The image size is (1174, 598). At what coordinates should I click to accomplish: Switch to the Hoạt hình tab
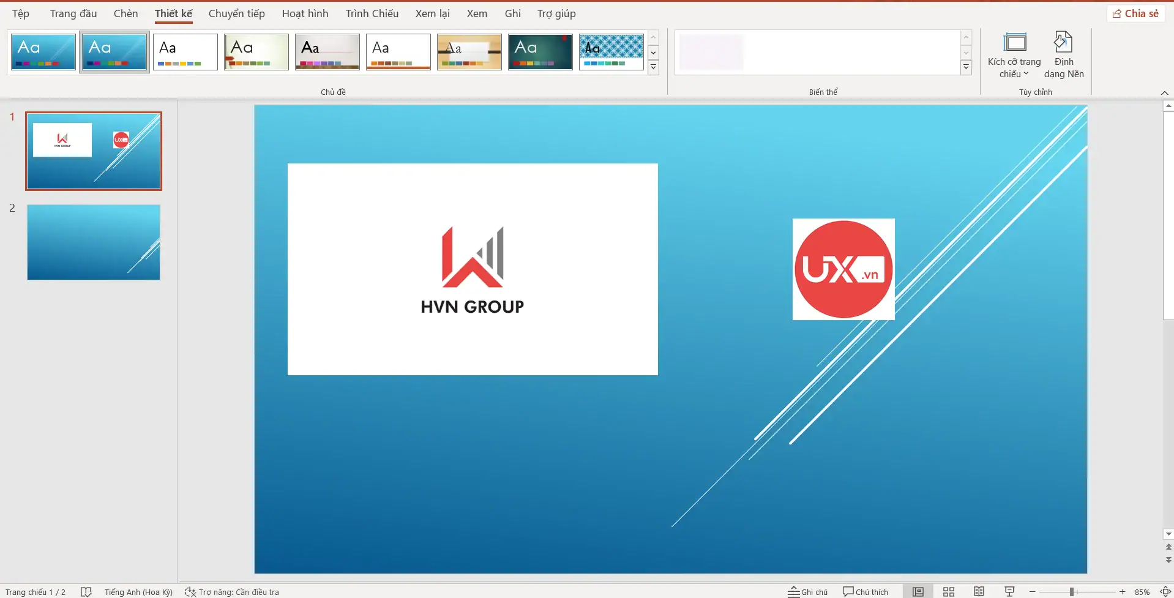pos(305,13)
